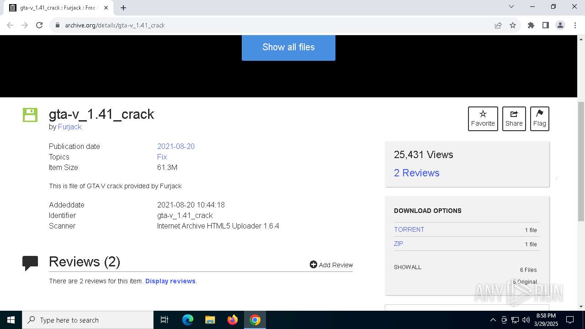The width and height of the screenshot is (585, 329).
Task: Click the Scanner value Internet Archive HTML5 Uploader
Action: click(218, 226)
